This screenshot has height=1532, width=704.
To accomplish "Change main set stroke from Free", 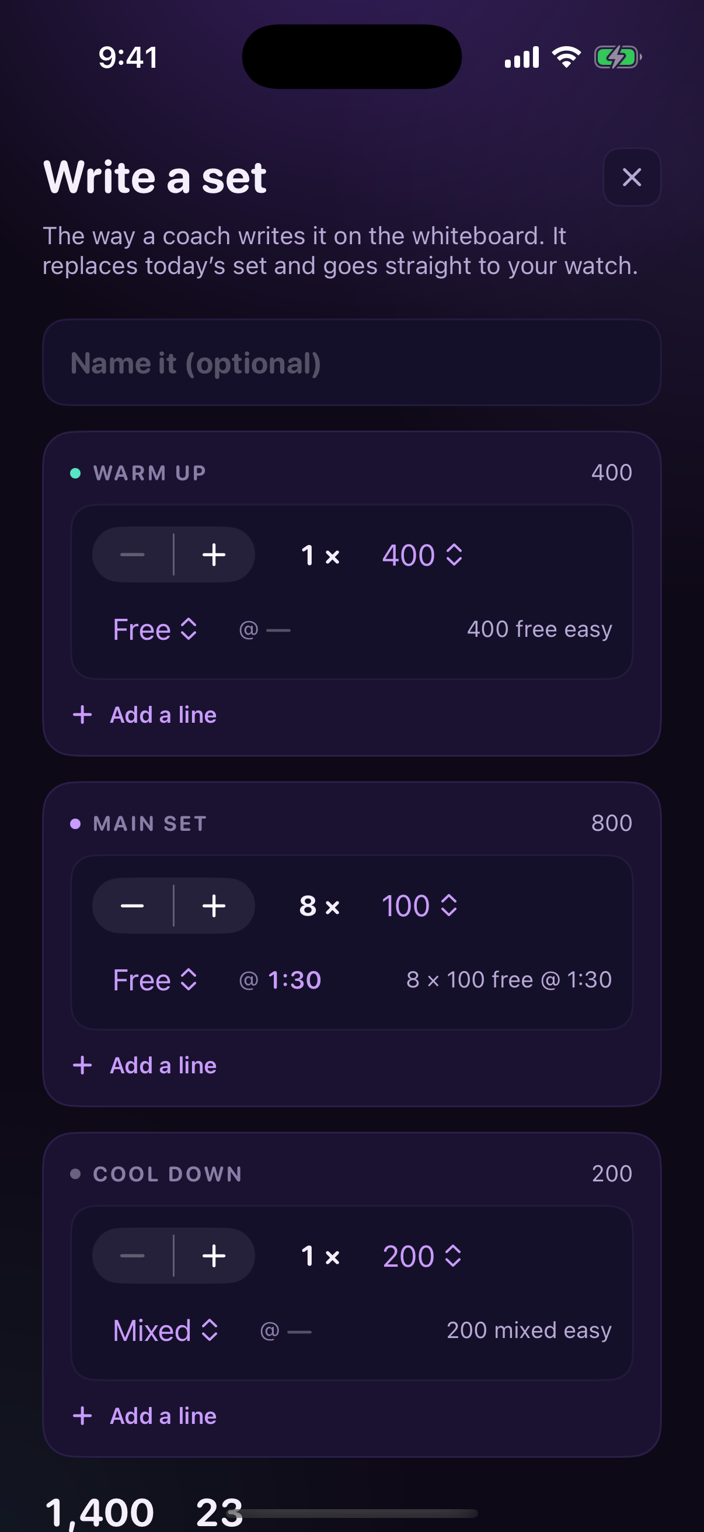I will [155, 980].
